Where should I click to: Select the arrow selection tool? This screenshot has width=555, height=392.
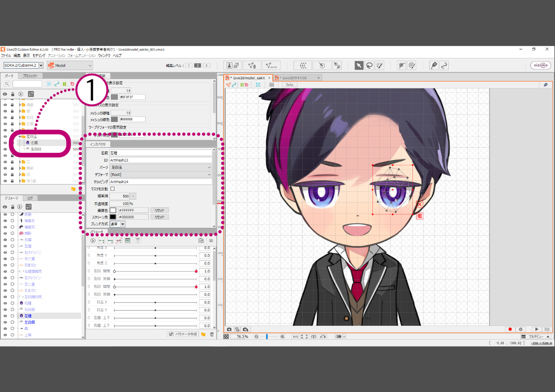point(359,65)
